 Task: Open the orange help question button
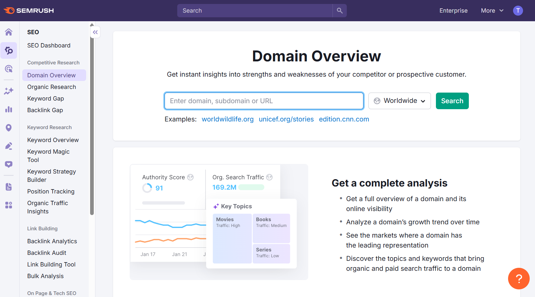(519, 278)
